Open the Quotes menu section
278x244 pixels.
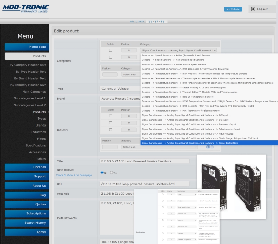[x=27, y=204]
